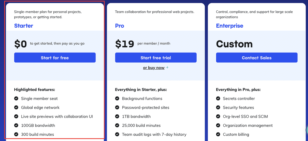This screenshot has height=141, width=308.
Task: Click the Contact Sales button
Action: [257, 58]
